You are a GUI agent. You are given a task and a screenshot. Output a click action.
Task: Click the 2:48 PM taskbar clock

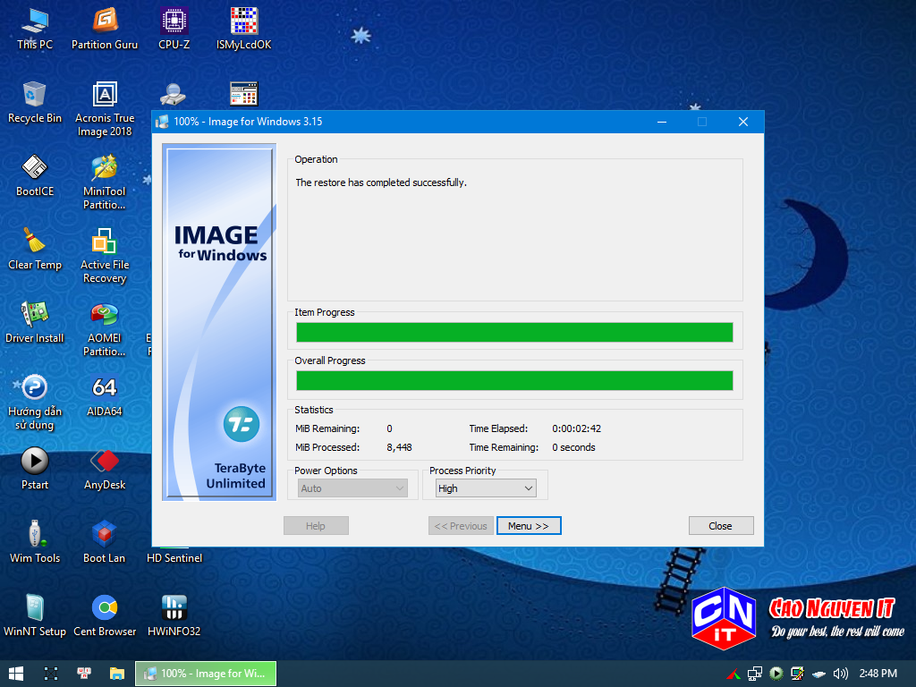[878, 674]
